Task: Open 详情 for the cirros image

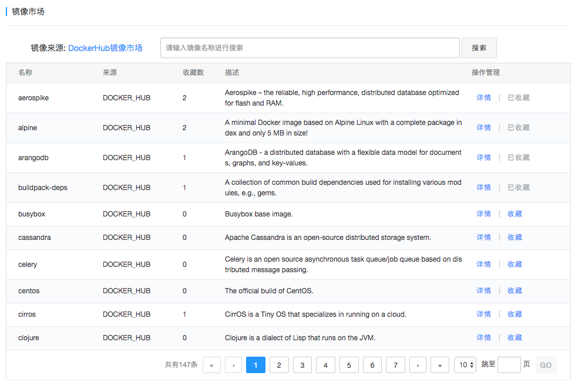Action: [x=483, y=314]
